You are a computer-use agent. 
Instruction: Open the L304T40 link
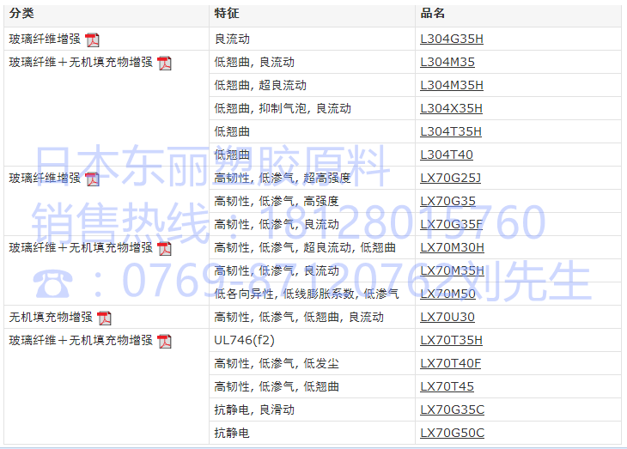[x=447, y=155]
